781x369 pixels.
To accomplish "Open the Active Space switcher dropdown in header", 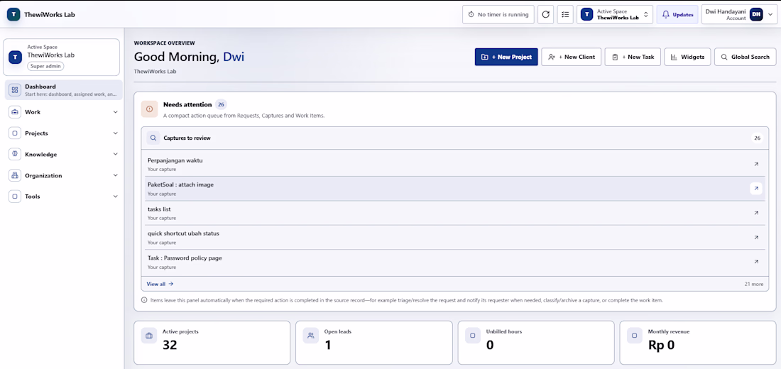I will coord(615,14).
